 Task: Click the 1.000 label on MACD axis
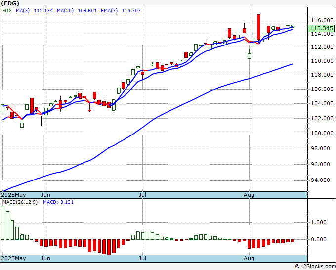coord(319,222)
